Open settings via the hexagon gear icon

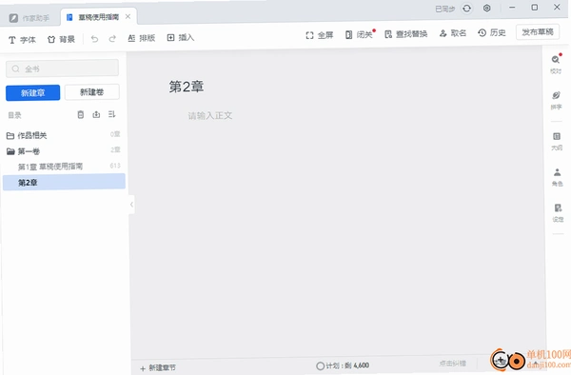(x=487, y=8)
